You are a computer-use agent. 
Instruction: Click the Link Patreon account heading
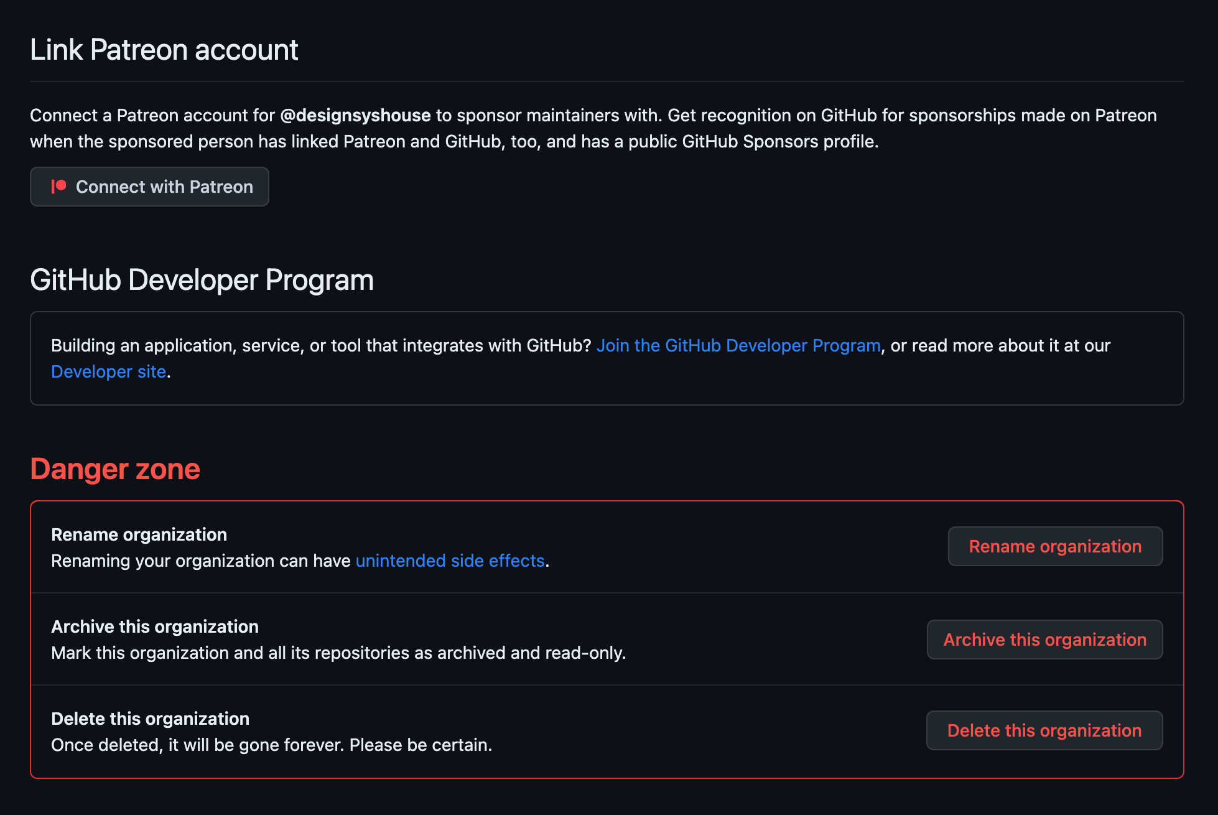[x=164, y=50]
